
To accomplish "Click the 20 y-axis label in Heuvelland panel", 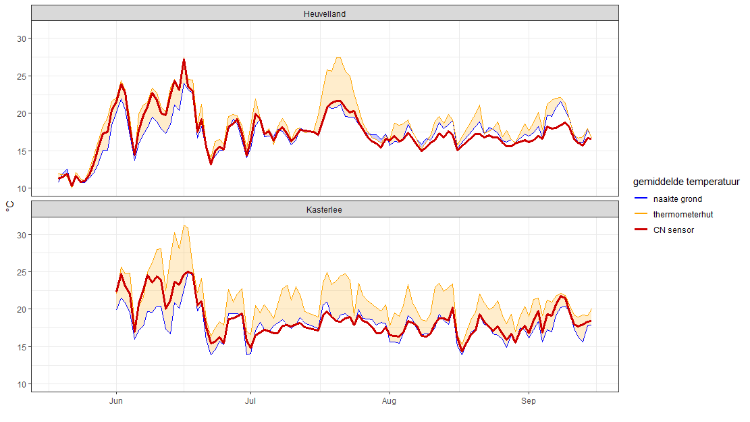I will click(x=21, y=113).
